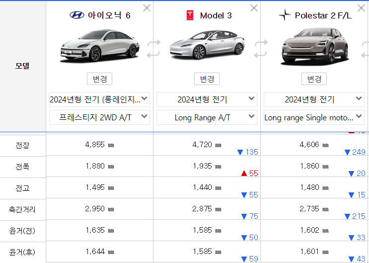Click 변경 button under Polestar 2
This screenshot has height=263, width=369.
coord(314,79)
